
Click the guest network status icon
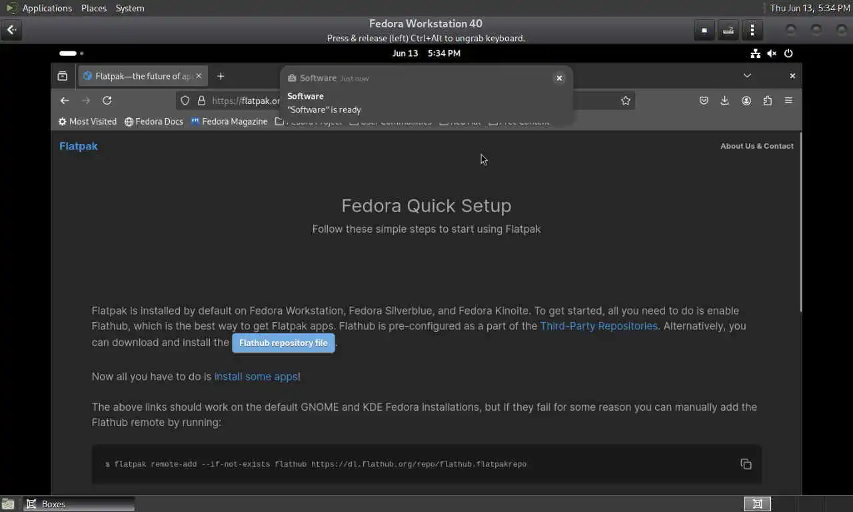click(755, 53)
